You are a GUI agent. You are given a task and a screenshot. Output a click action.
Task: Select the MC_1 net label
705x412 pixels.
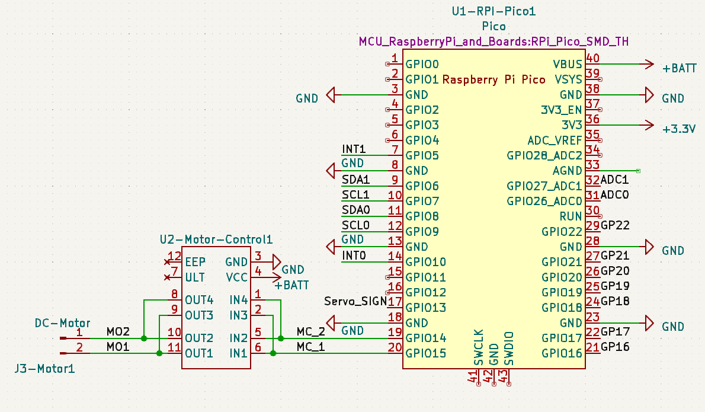(x=310, y=347)
